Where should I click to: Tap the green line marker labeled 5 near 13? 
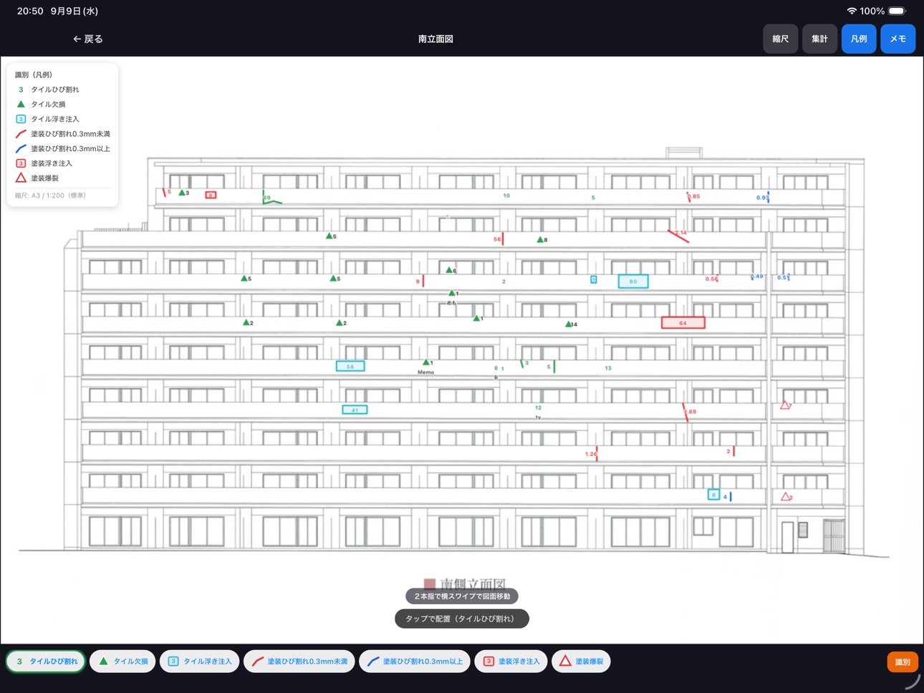point(552,367)
